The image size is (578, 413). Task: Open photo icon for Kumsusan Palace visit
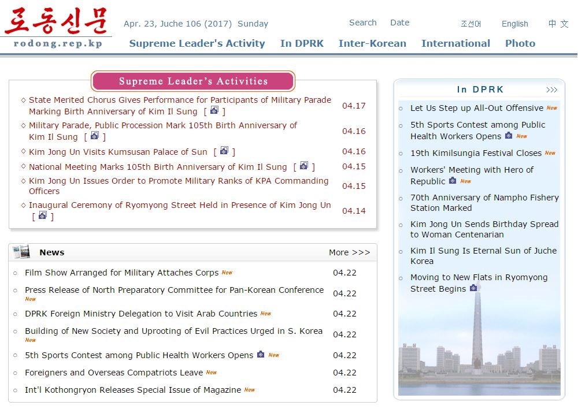[x=224, y=151]
